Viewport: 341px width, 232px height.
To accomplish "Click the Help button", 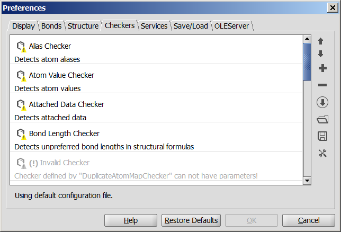I will (130, 220).
